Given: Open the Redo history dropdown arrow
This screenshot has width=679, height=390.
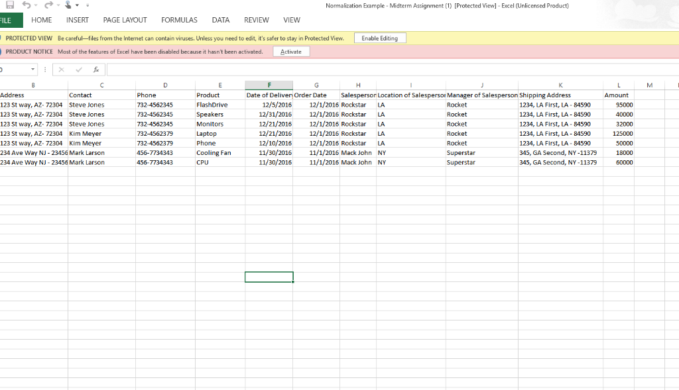Looking at the screenshot, I should coord(58,5).
